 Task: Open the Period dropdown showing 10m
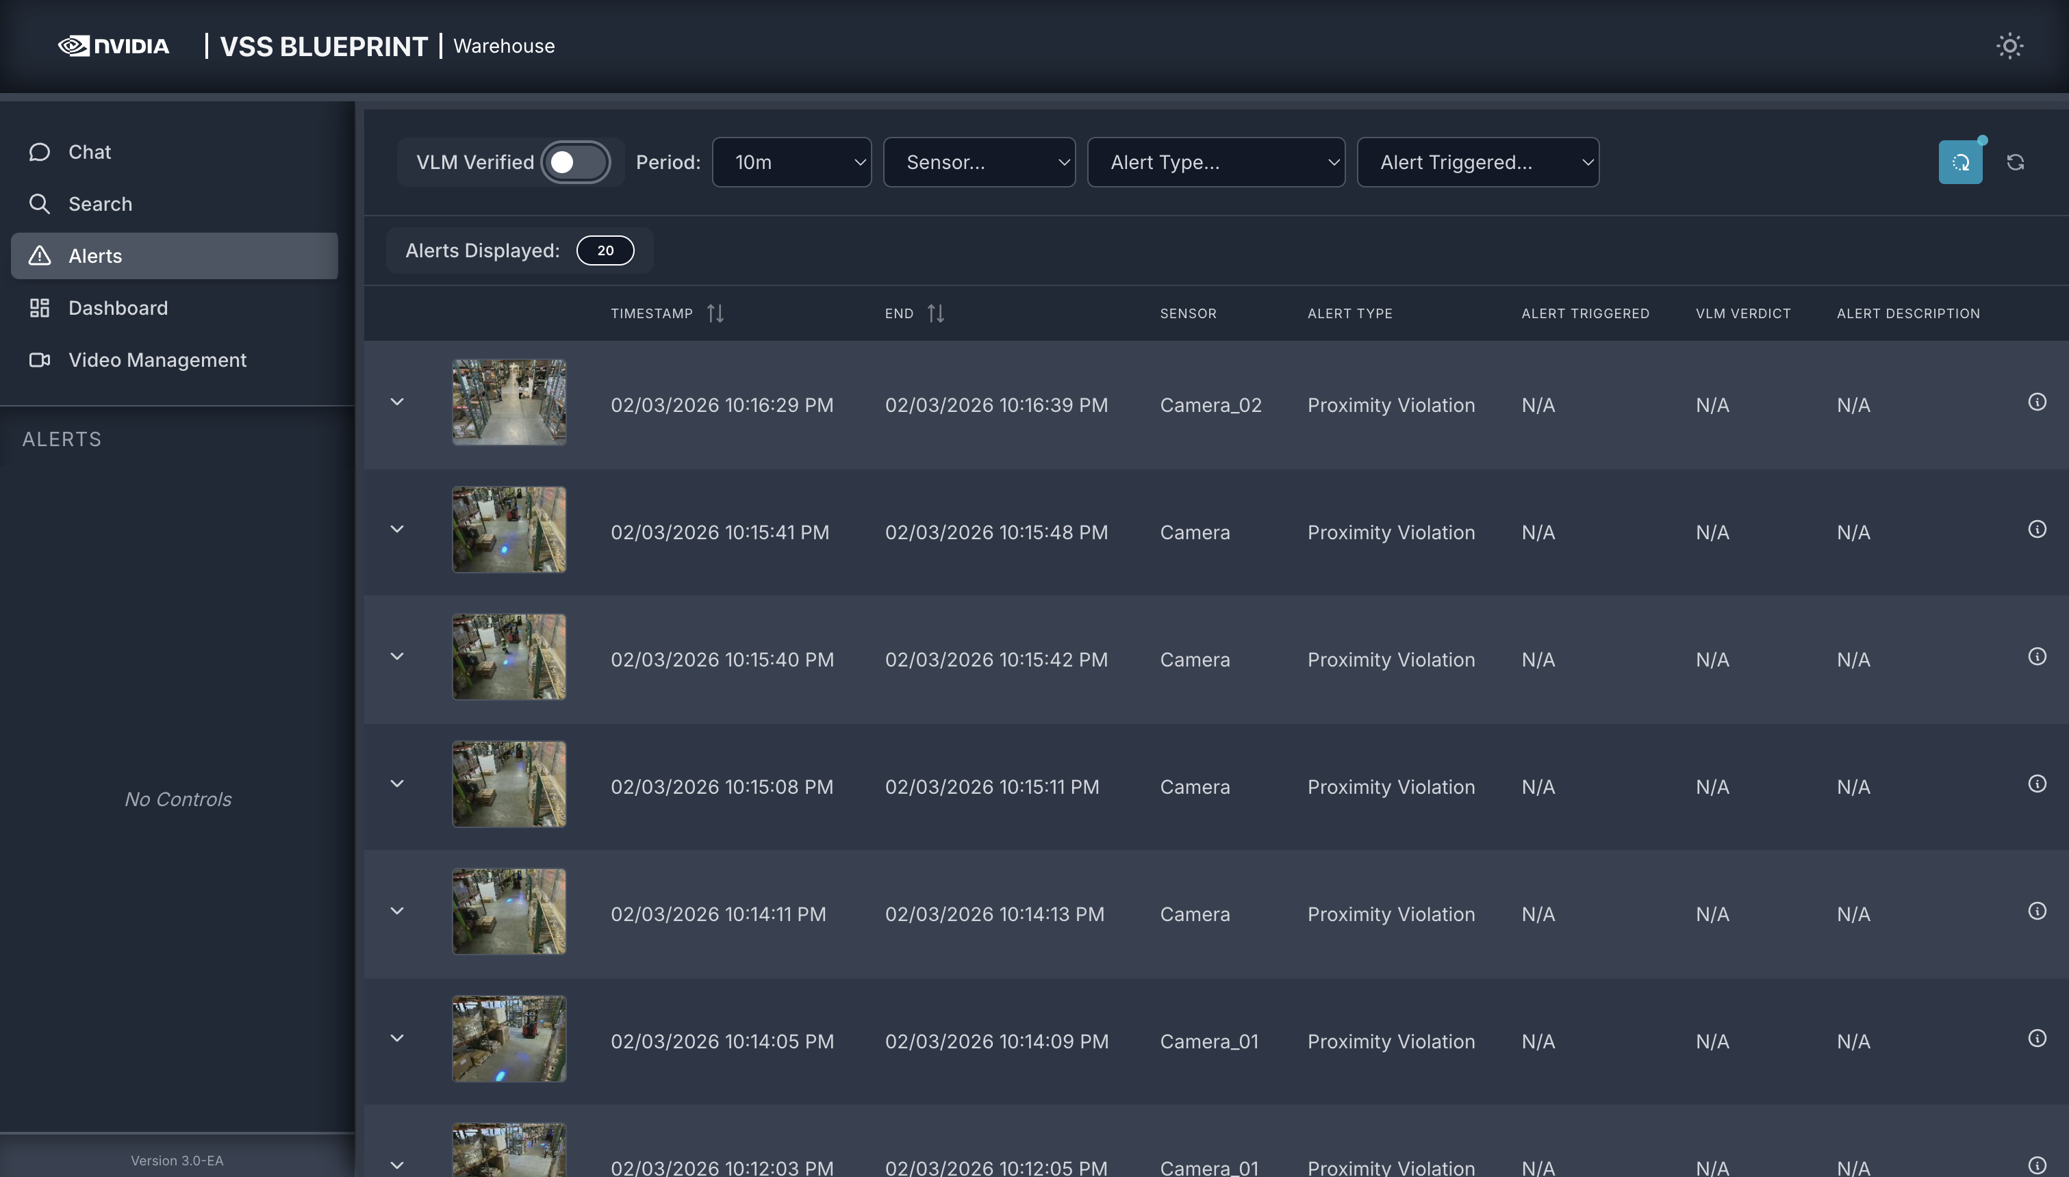791,161
